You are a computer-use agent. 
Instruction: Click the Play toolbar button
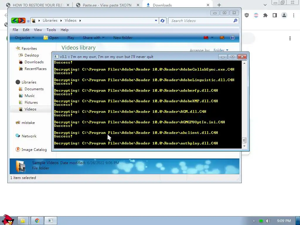point(71,38)
